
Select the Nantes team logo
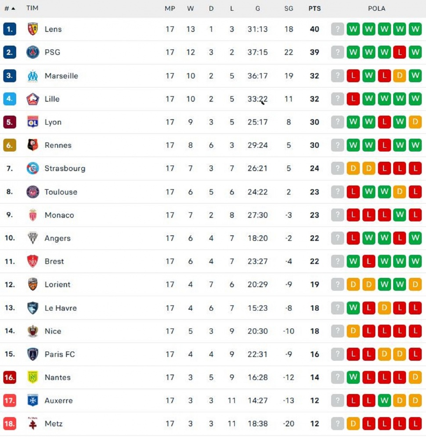[x=32, y=377]
